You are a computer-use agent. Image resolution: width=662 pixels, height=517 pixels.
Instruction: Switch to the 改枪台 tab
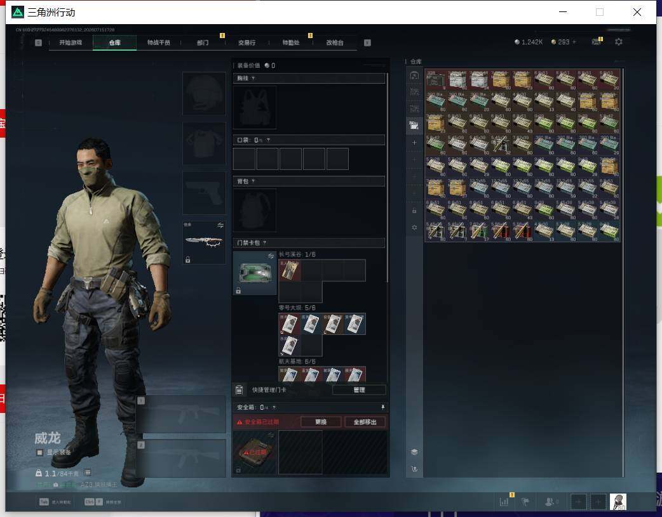pyautogui.click(x=334, y=43)
